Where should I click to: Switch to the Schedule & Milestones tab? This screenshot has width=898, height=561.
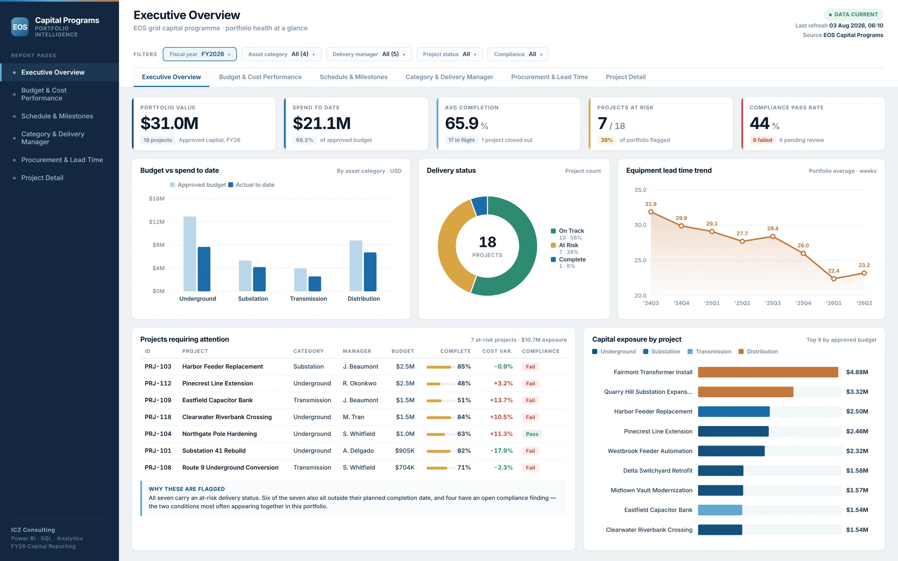pyautogui.click(x=354, y=77)
